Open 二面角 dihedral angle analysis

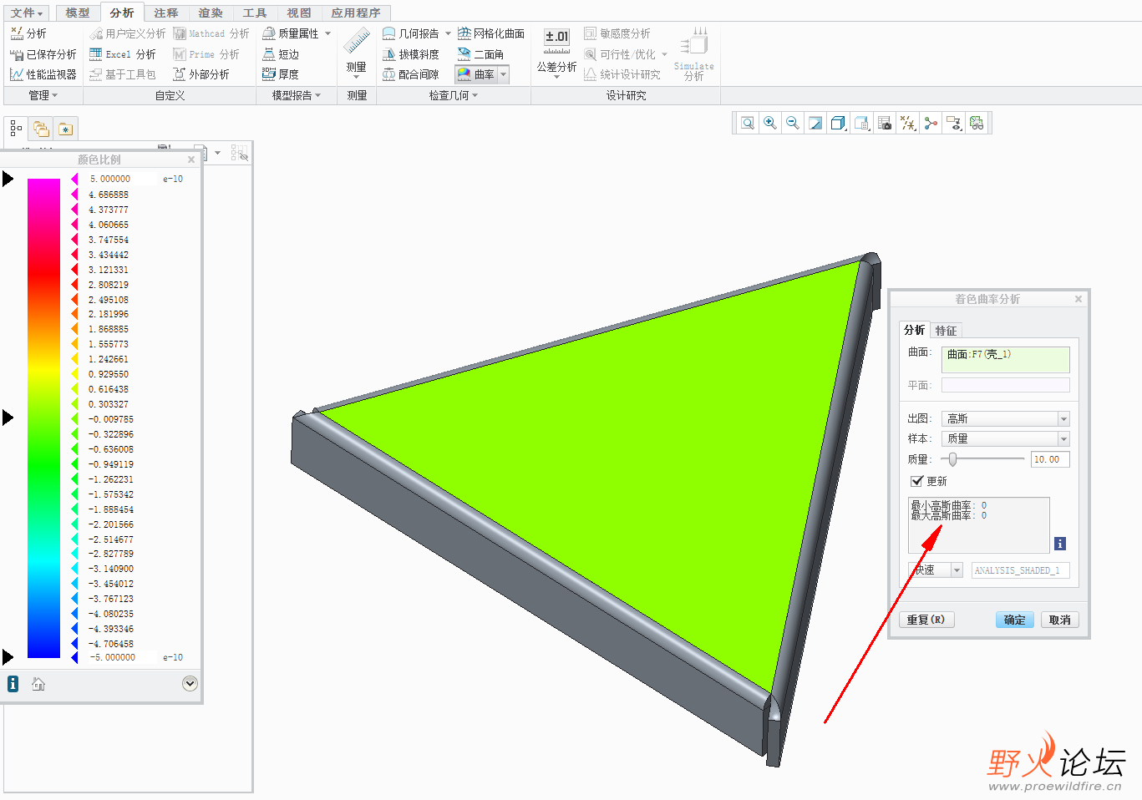point(480,54)
